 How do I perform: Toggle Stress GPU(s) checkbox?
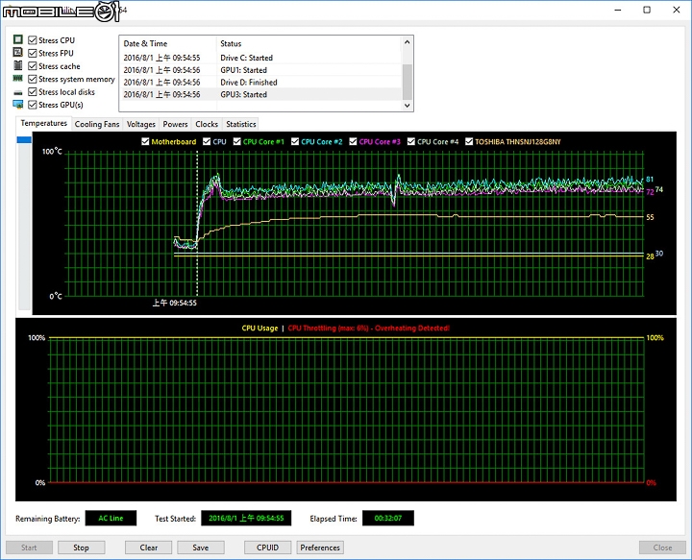(x=33, y=105)
